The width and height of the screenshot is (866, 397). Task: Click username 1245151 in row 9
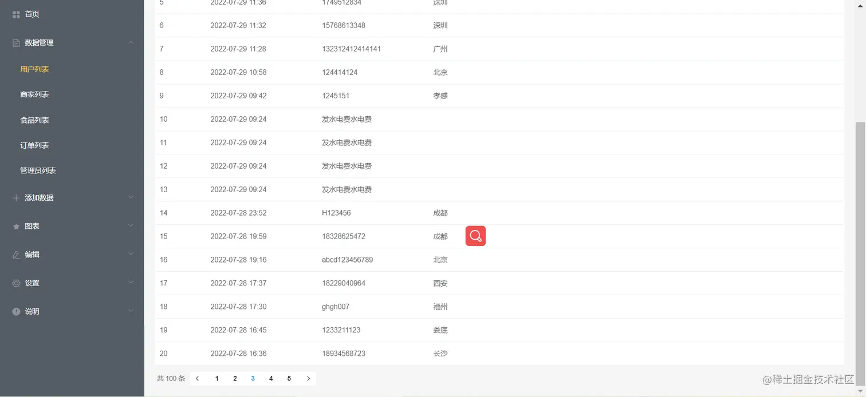coord(336,96)
